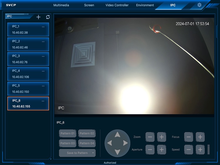This screenshot has height=165, width=220.
Task: Click the SVCP logo
Action: 11,5
